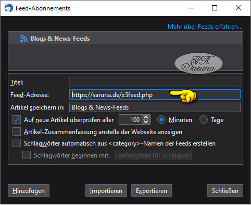Click the Exportieren button
The image size is (251, 205).
[x=152, y=190]
